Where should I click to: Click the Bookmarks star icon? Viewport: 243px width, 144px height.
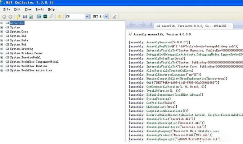[x=59, y=16]
